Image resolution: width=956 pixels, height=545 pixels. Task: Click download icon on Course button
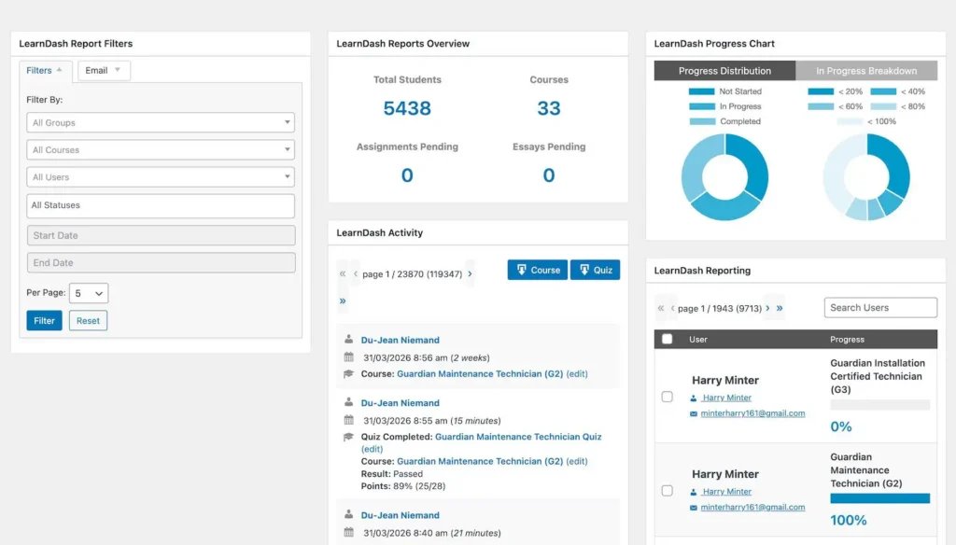(x=521, y=270)
